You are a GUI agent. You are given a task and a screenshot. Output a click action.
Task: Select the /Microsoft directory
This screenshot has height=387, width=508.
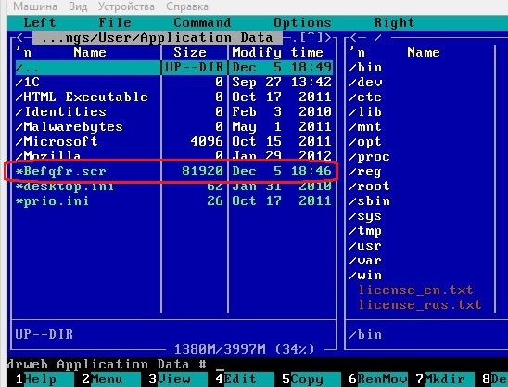(174, 141)
